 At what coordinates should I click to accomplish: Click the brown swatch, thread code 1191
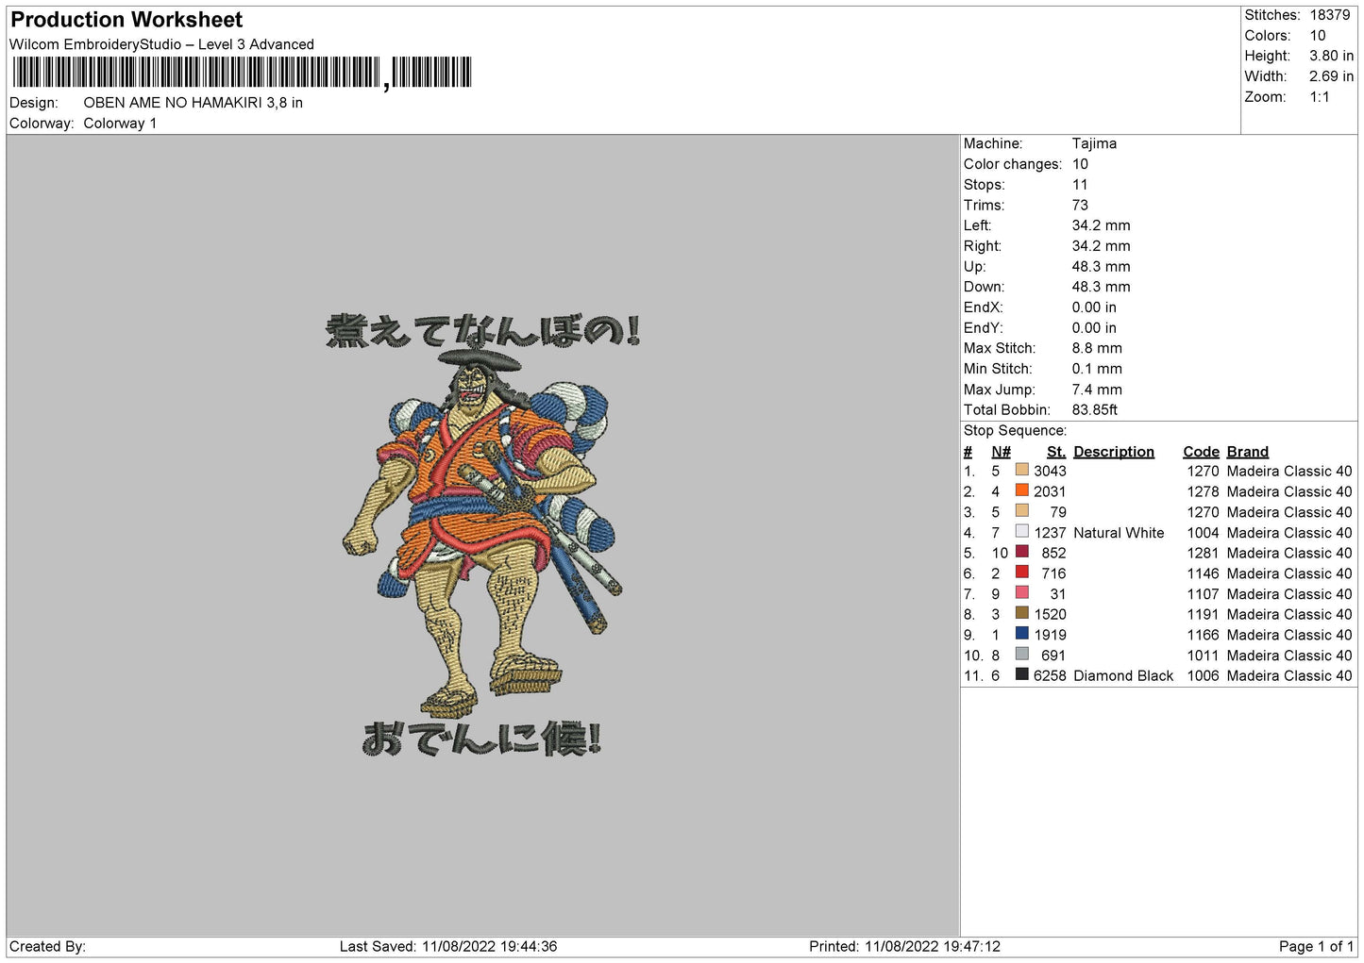(x=1021, y=613)
